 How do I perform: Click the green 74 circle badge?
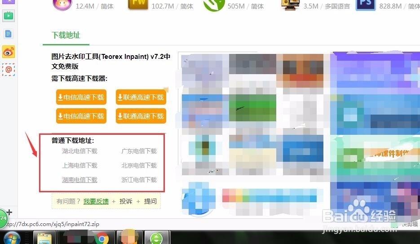click(x=3, y=218)
